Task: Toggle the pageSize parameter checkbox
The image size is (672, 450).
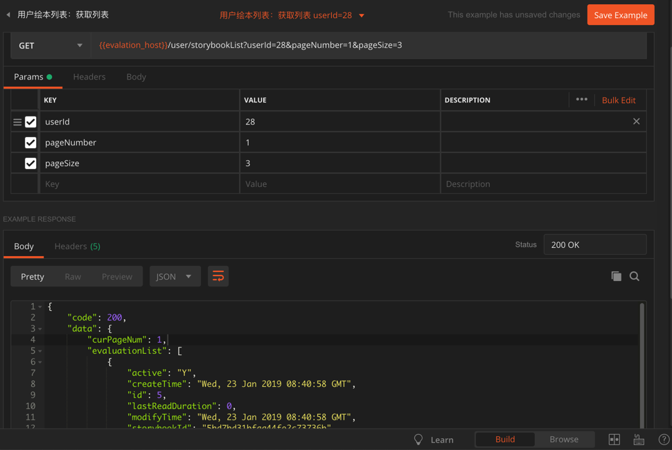Action: click(x=30, y=163)
